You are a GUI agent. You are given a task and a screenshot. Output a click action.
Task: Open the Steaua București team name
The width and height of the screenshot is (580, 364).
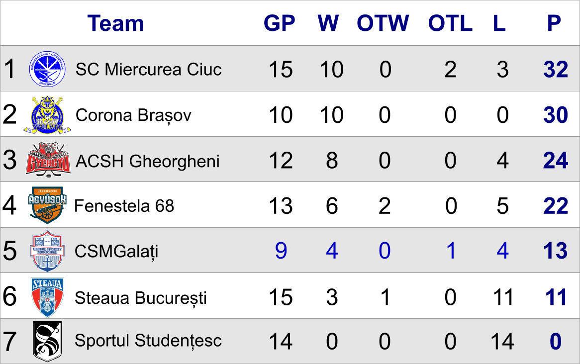[141, 298]
